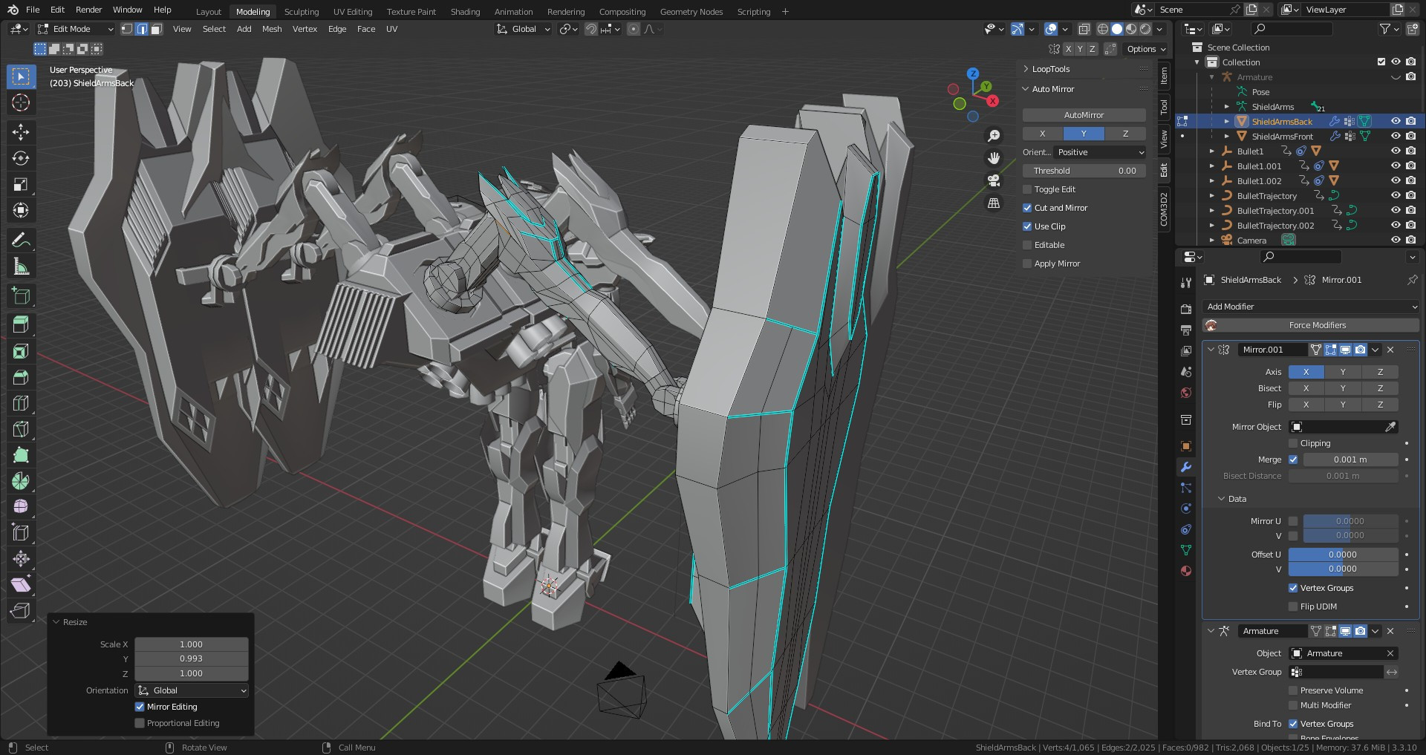Select the Move tool

coord(21,132)
